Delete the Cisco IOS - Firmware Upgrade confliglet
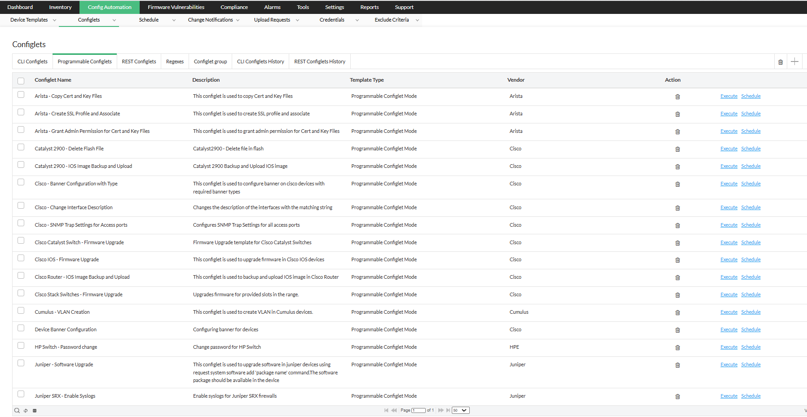Screen dimensions: 807x417 [x=678, y=260]
